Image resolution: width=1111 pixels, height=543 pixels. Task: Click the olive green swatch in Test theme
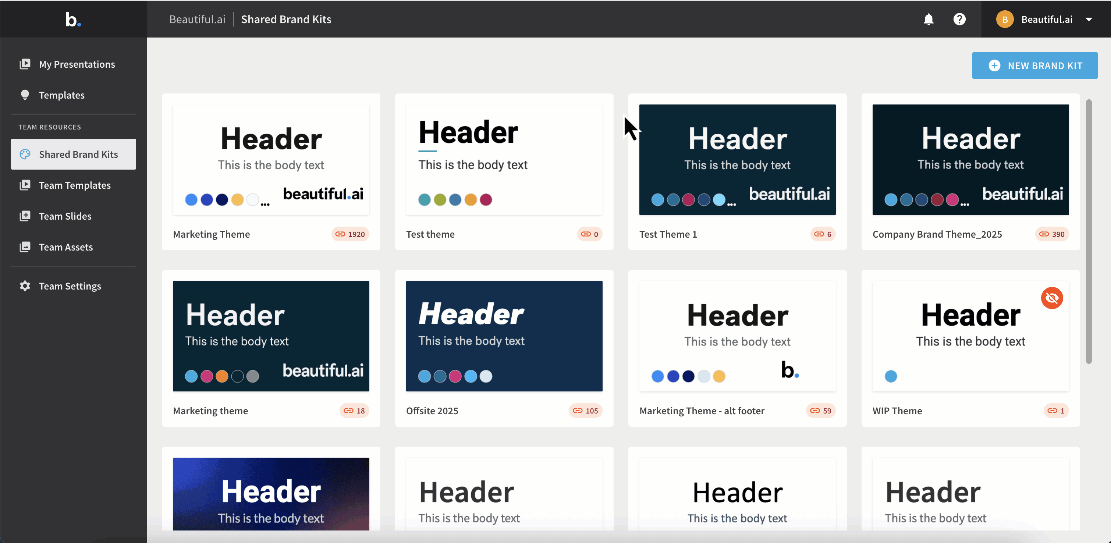[x=440, y=200]
